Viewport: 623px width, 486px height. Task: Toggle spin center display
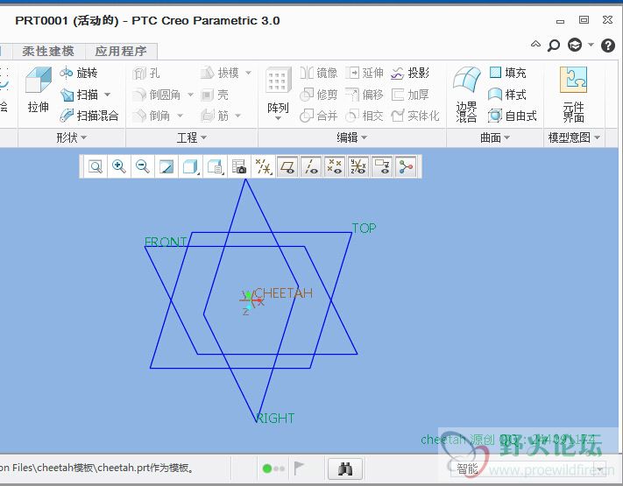click(406, 166)
